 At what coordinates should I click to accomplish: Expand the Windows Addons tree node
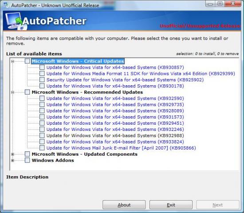[x=12, y=160]
